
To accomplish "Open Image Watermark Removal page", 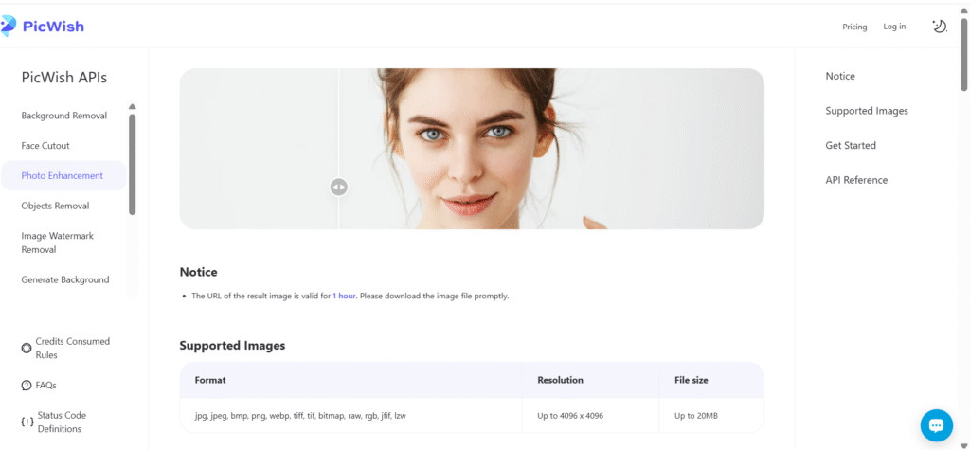I will 58,243.
